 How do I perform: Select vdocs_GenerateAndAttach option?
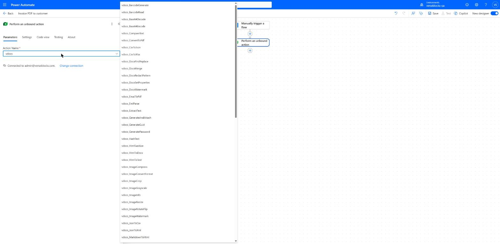pos(177,118)
